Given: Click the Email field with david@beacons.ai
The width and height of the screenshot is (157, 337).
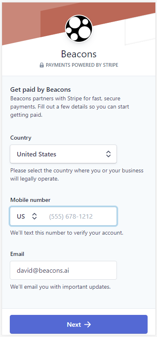Looking at the screenshot, I should 63,270.
